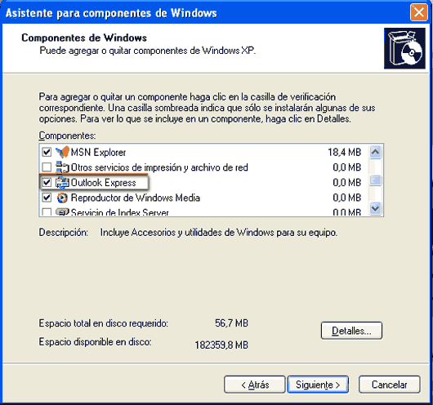Click the Cancelar button
Viewport: 433px width, 405px height.
390,385
